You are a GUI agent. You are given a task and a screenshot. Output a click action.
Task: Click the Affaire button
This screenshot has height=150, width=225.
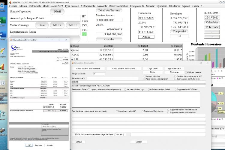(x=146, y=37)
